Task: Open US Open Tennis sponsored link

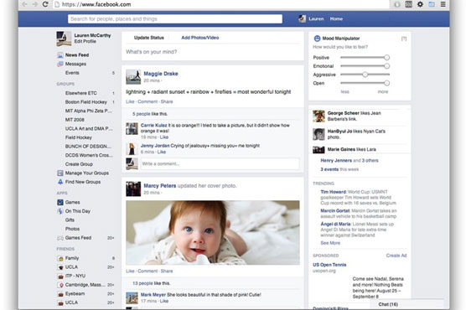Action: click(x=329, y=265)
